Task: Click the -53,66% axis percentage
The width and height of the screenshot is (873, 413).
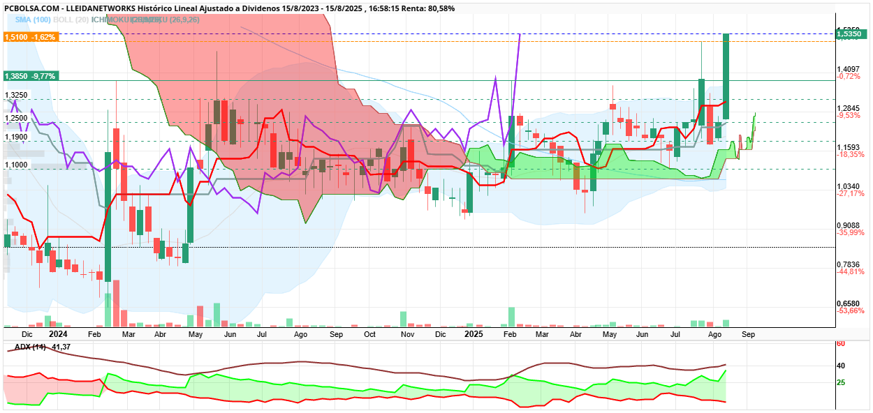Action: pos(849,310)
